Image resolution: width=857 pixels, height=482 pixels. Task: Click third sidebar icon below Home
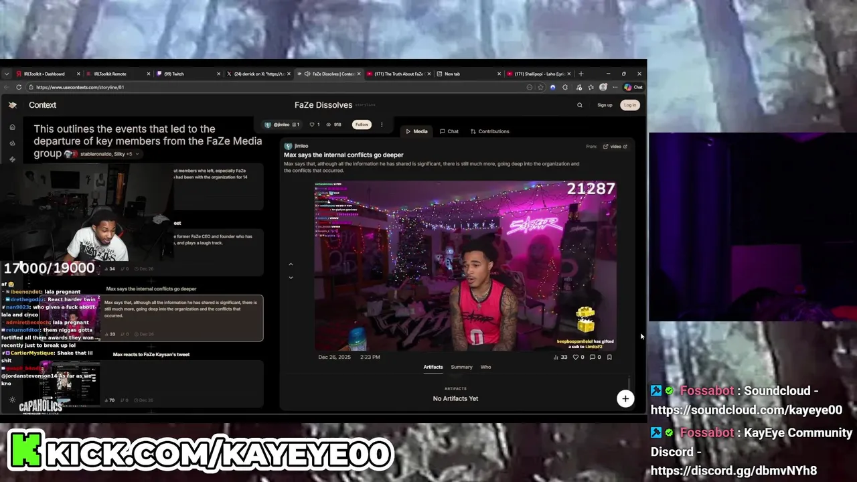(x=12, y=159)
